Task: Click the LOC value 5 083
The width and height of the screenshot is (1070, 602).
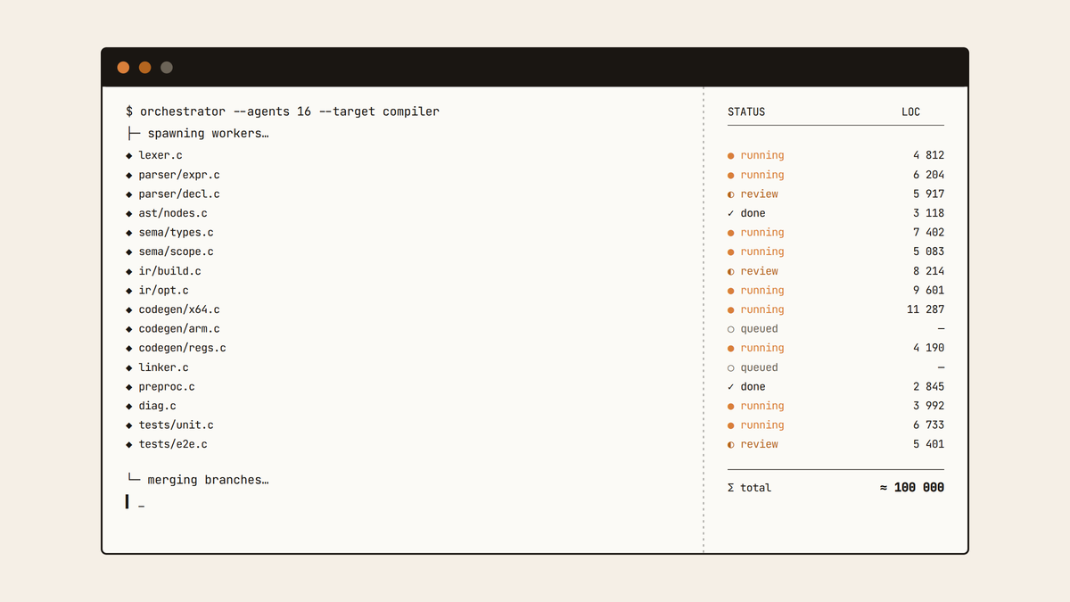Action: [x=928, y=252]
